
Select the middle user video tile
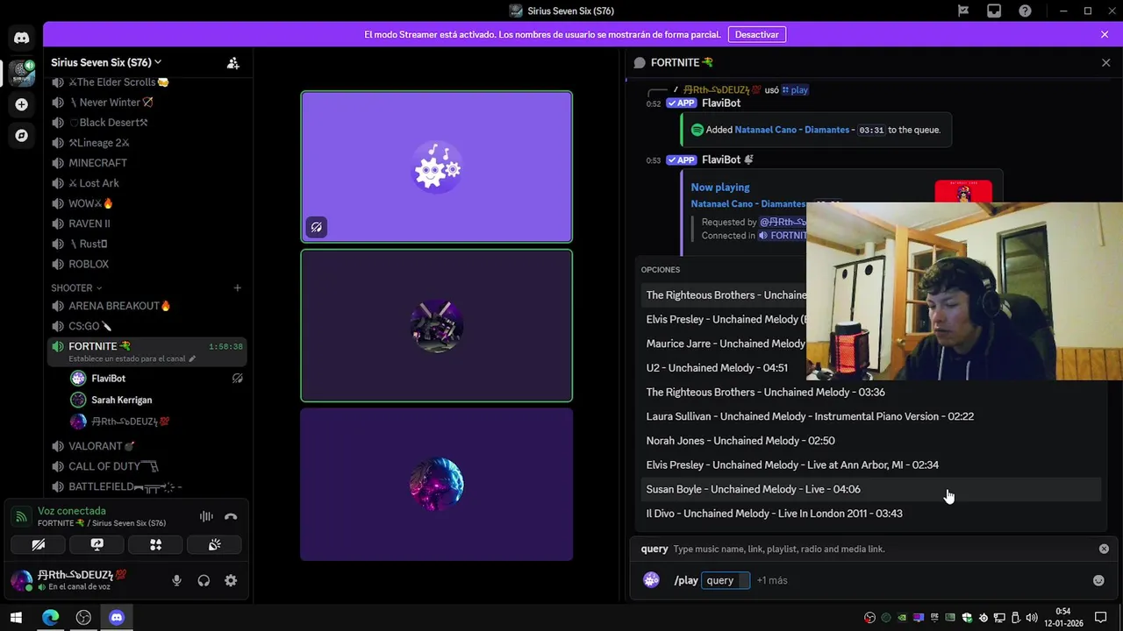pos(436,326)
